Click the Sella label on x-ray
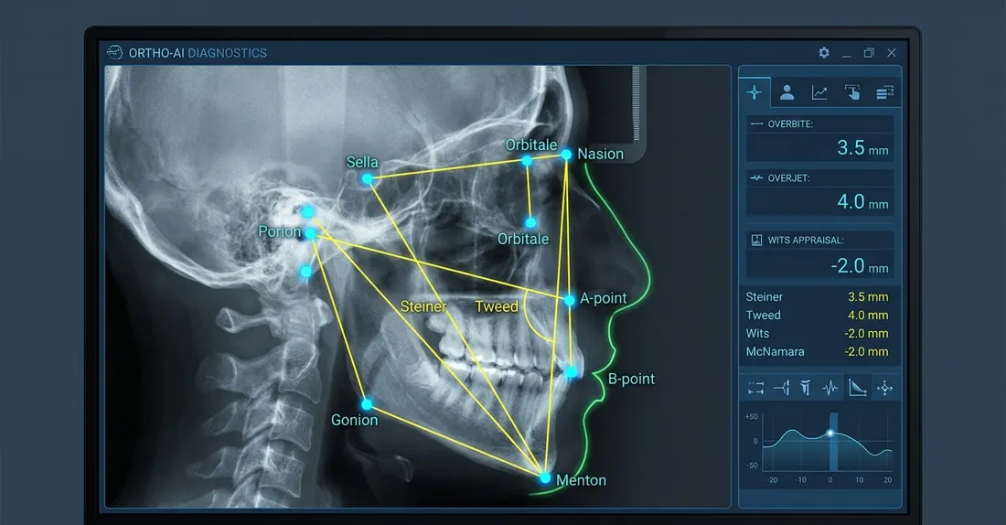The image size is (1006, 525). (x=362, y=162)
